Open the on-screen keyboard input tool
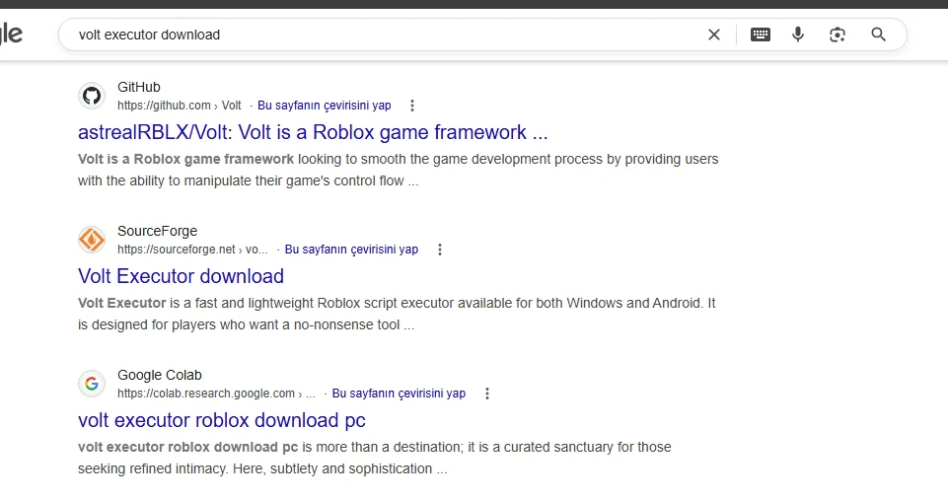948x501 pixels. coord(760,35)
